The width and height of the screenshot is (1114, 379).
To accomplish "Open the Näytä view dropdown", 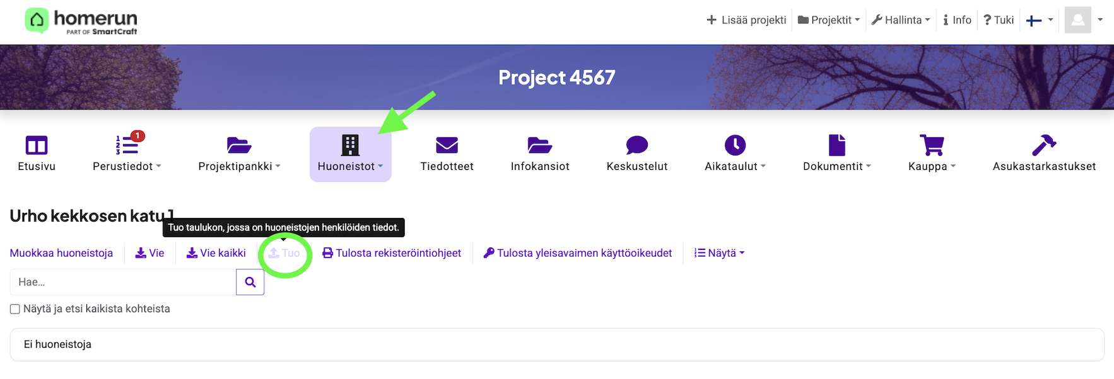I will pyautogui.click(x=720, y=253).
